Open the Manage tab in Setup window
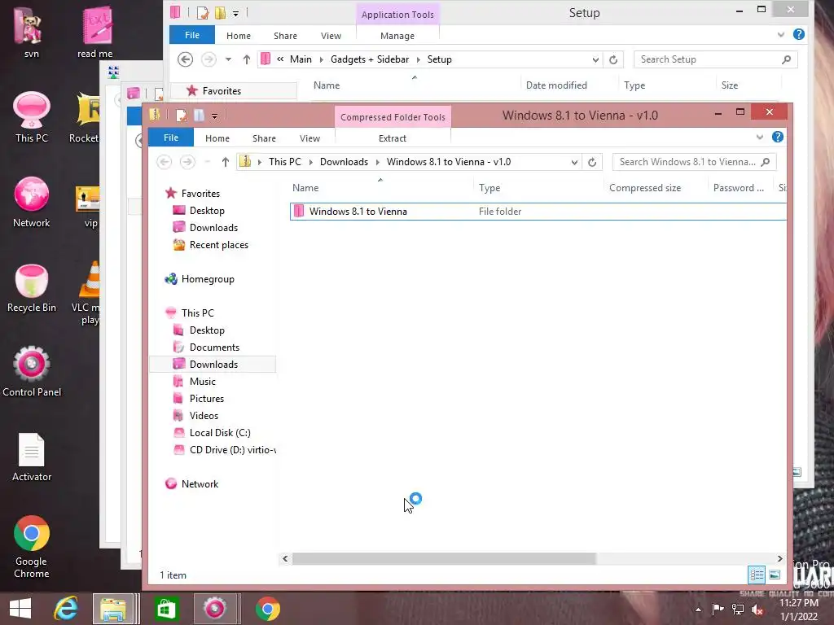The width and height of the screenshot is (834, 625). [397, 36]
